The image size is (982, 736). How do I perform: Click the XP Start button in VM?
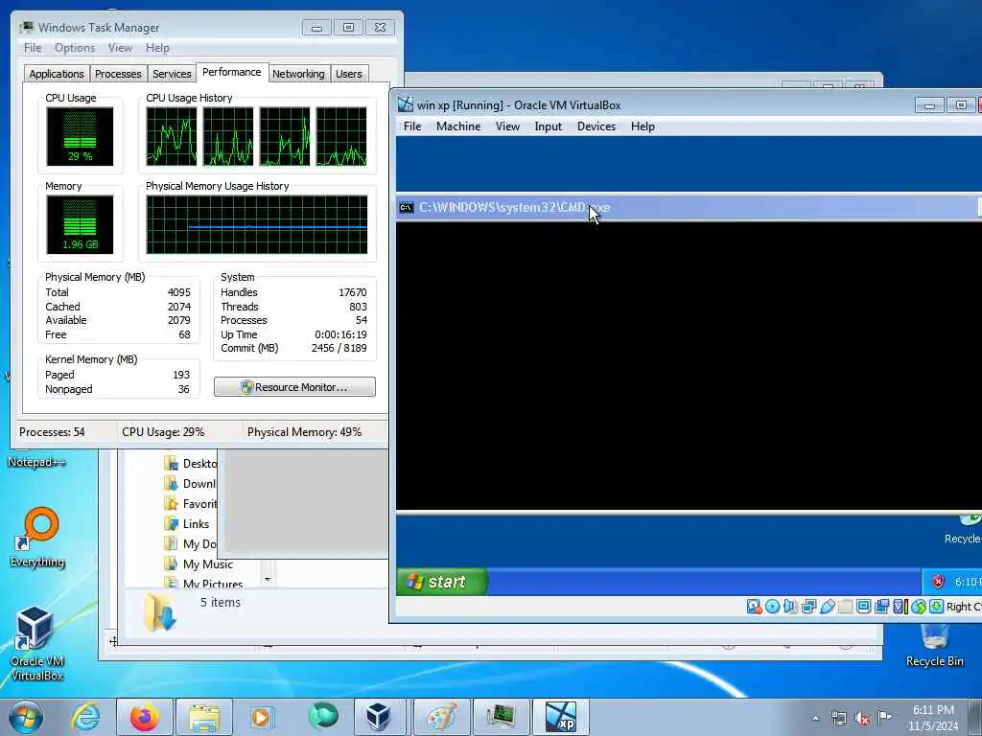[x=441, y=582]
